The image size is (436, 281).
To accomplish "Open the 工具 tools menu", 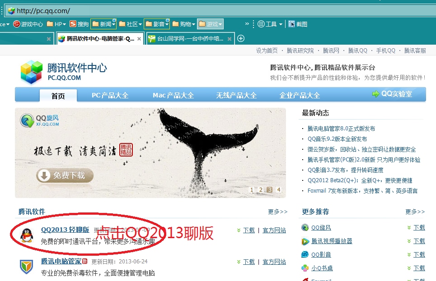I will [270, 24].
